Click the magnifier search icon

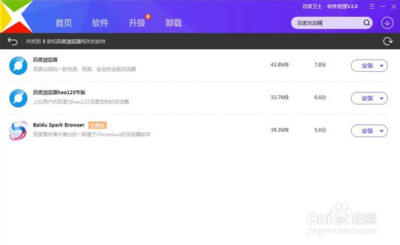[367, 23]
